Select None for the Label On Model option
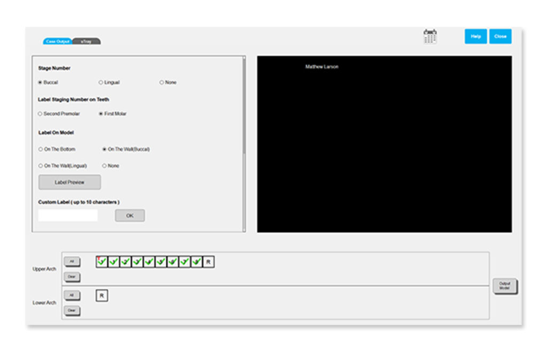Viewport: 547px width, 352px height. coord(105,166)
